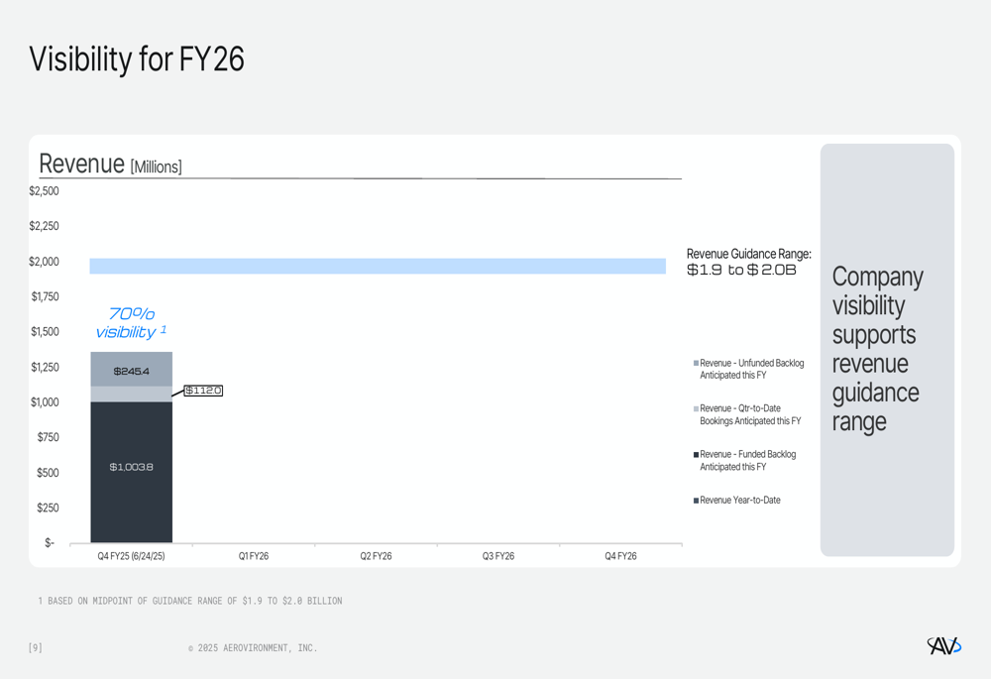Screen dimensions: 991x679
Task: Click the $1,000 y-axis label
Action: click(x=45, y=402)
